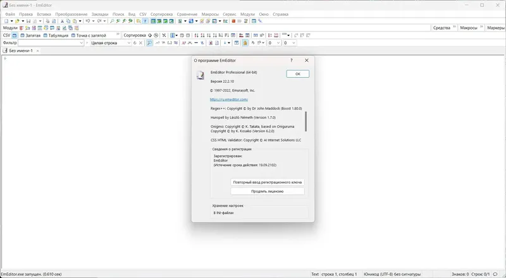Toggle the Aa match case filter option
The image size is (506, 278).
[x=183, y=43]
